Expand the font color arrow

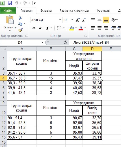click(85, 28)
